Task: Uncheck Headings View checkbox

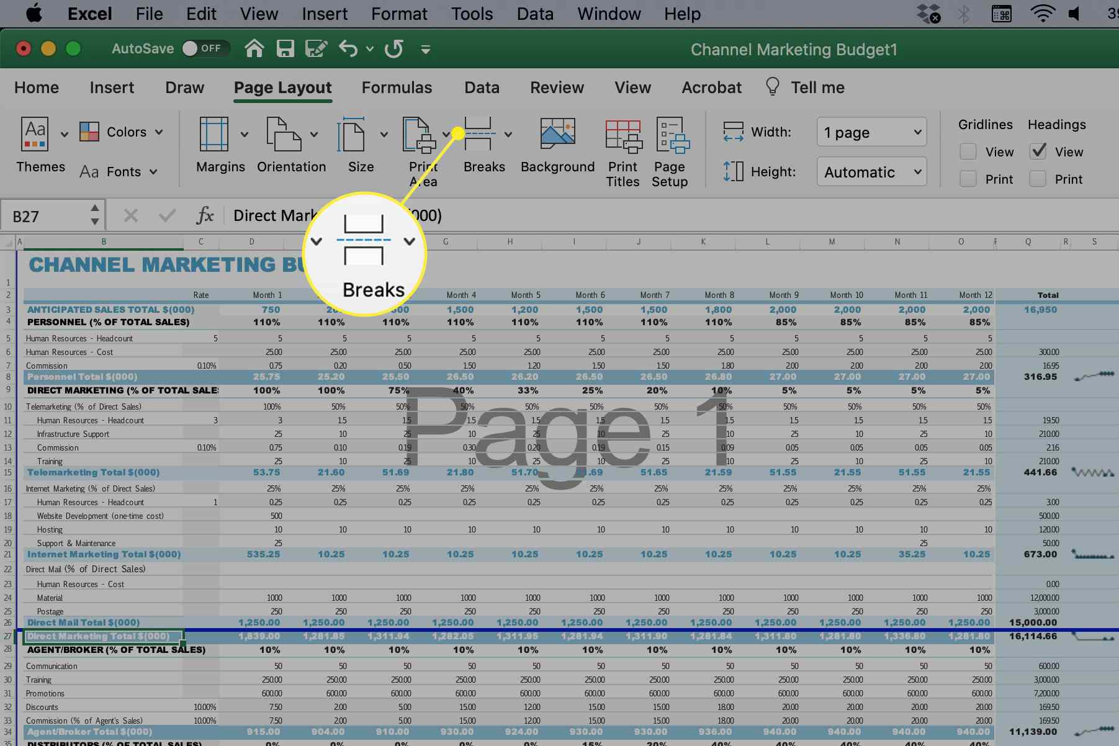Action: pos(1038,152)
